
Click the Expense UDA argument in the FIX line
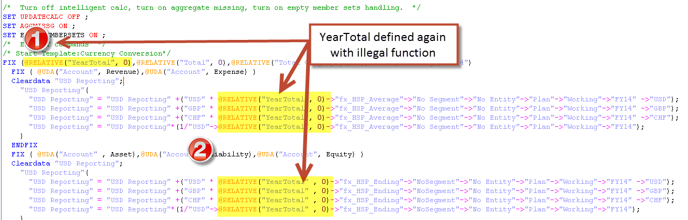230,72
